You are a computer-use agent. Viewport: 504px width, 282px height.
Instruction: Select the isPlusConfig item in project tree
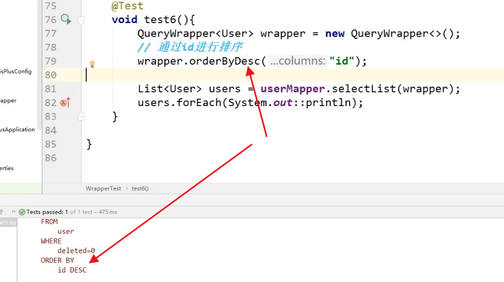pyautogui.click(x=16, y=71)
